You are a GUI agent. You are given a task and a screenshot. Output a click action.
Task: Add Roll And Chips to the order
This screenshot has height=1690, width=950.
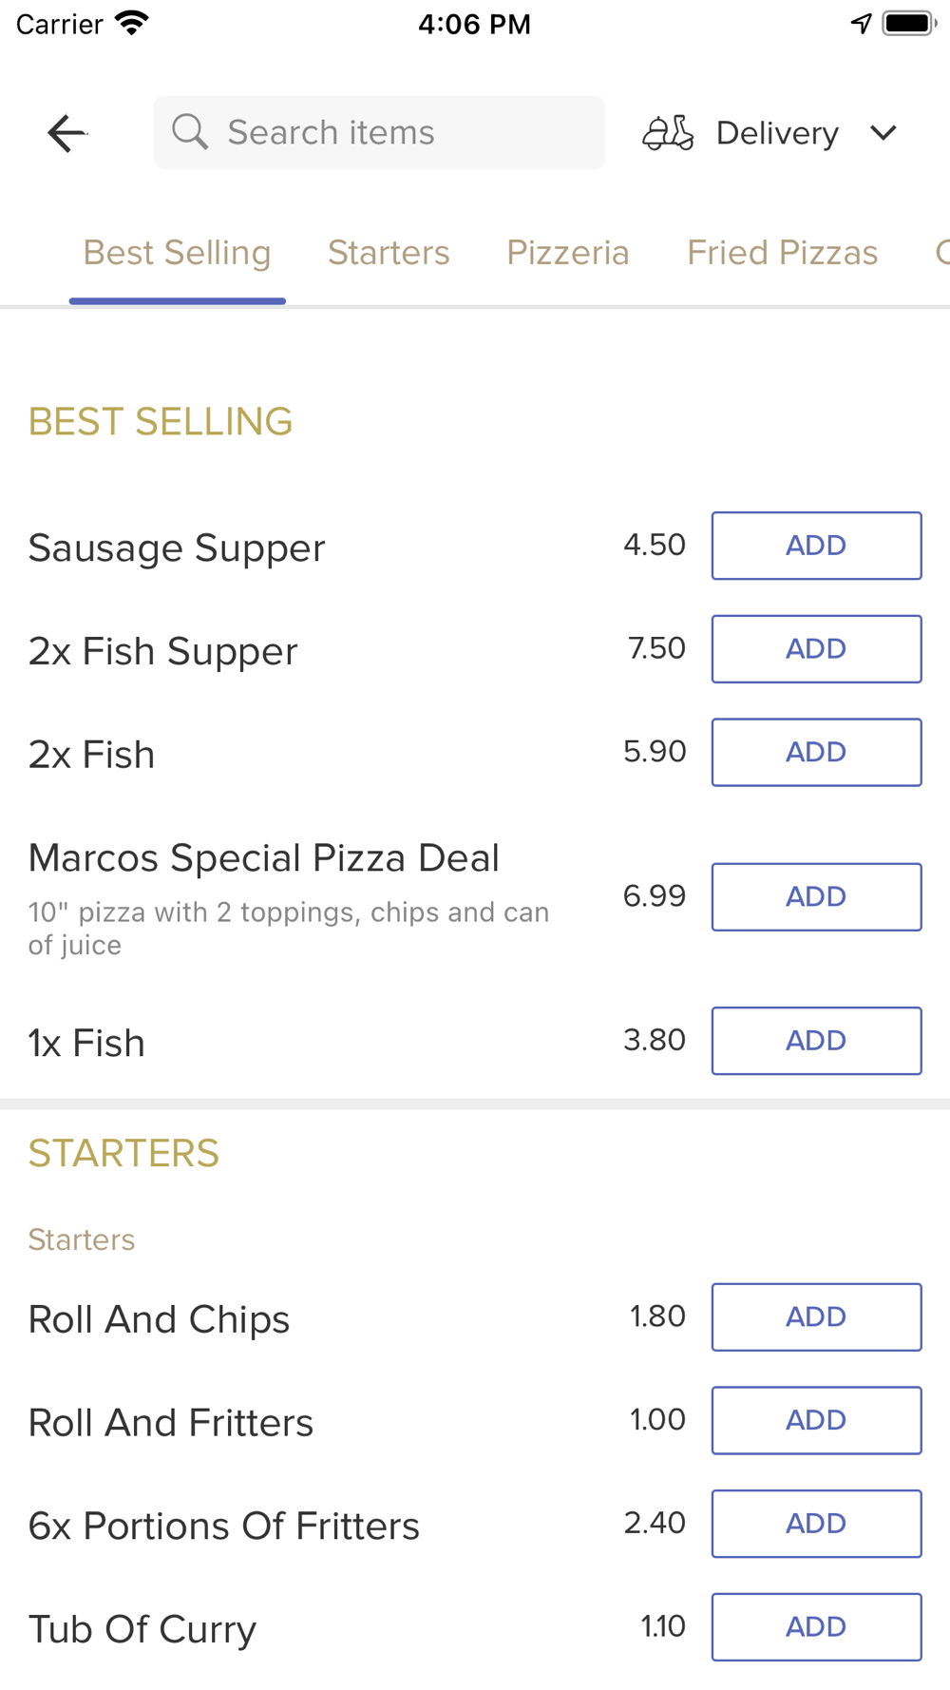pyautogui.click(x=816, y=1317)
